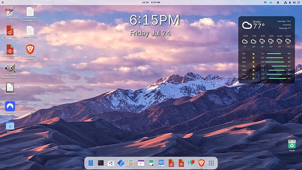Open the file manager in dock

pyautogui.click(x=91, y=163)
